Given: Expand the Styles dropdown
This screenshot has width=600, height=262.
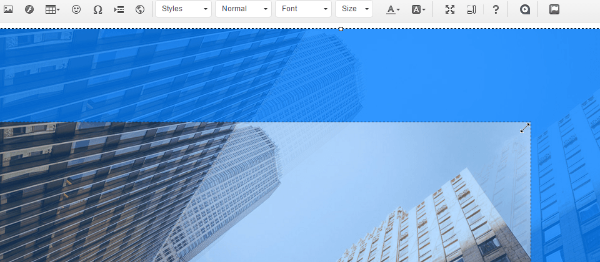Looking at the screenshot, I should point(183,9).
